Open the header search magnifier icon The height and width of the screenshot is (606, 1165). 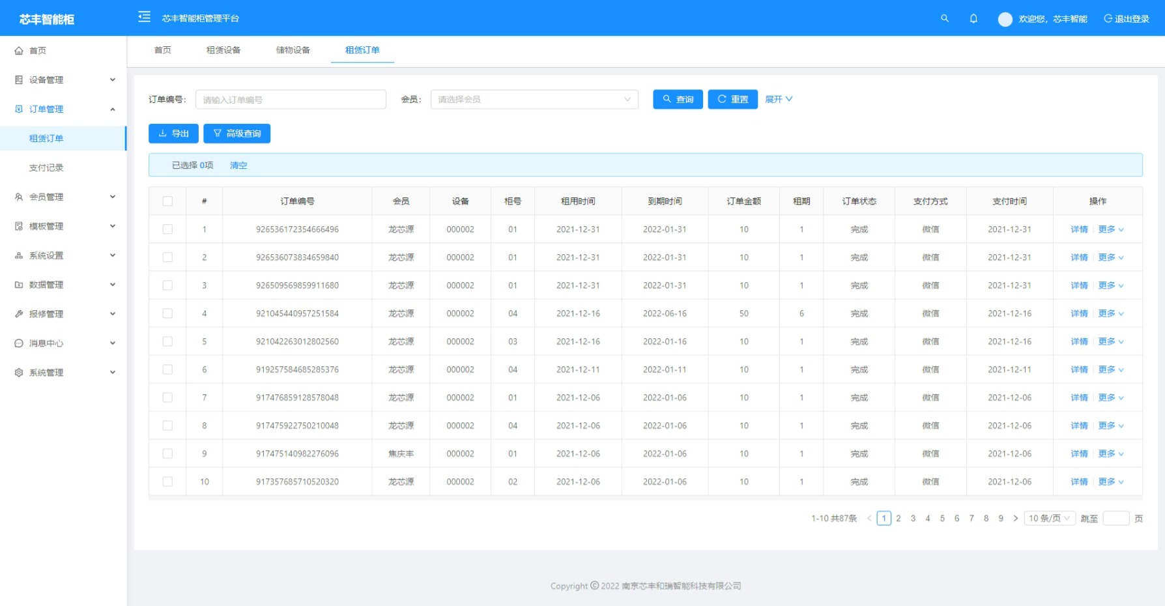945,18
